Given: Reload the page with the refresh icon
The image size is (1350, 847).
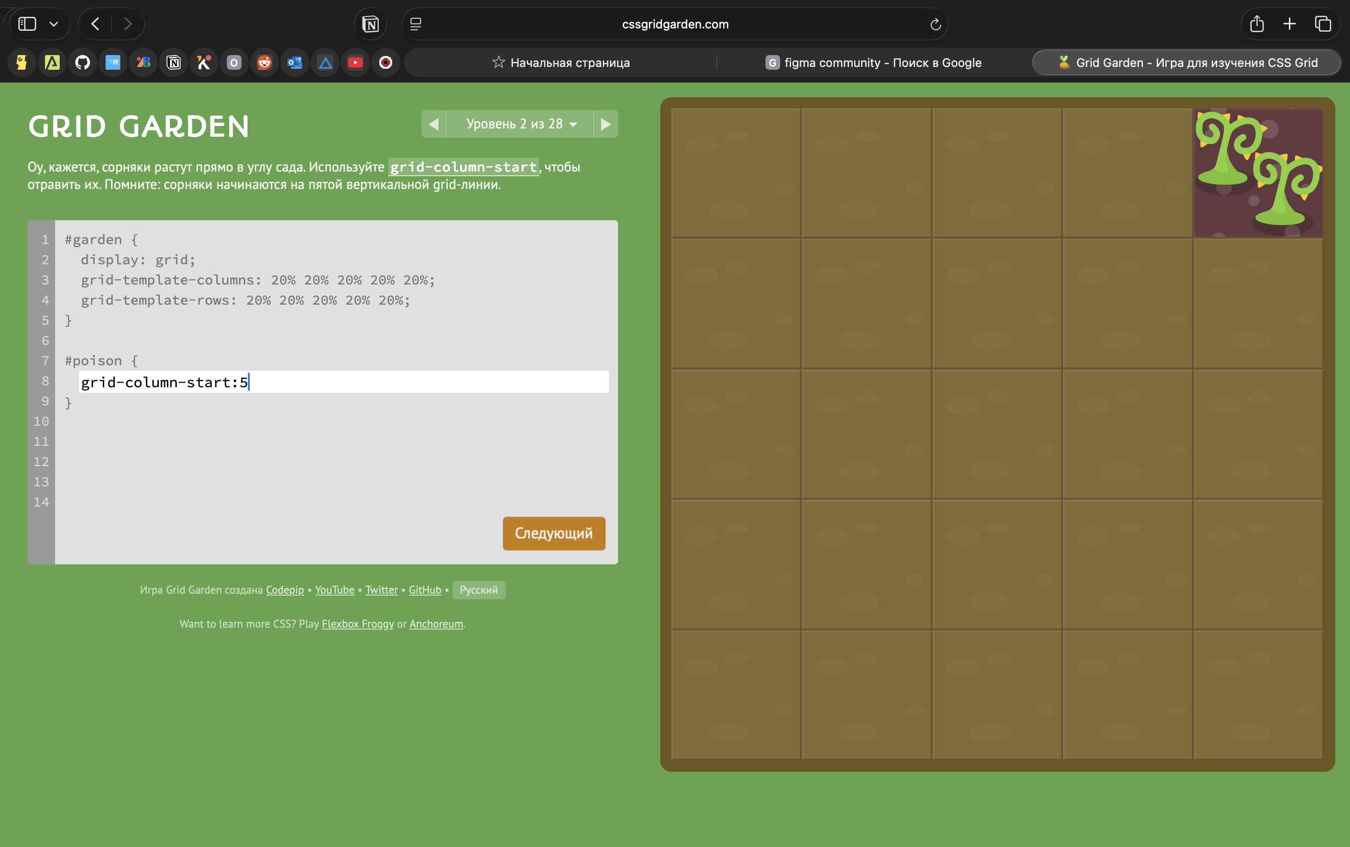Looking at the screenshot, I should pyautogui.click(x=935, y=24).
